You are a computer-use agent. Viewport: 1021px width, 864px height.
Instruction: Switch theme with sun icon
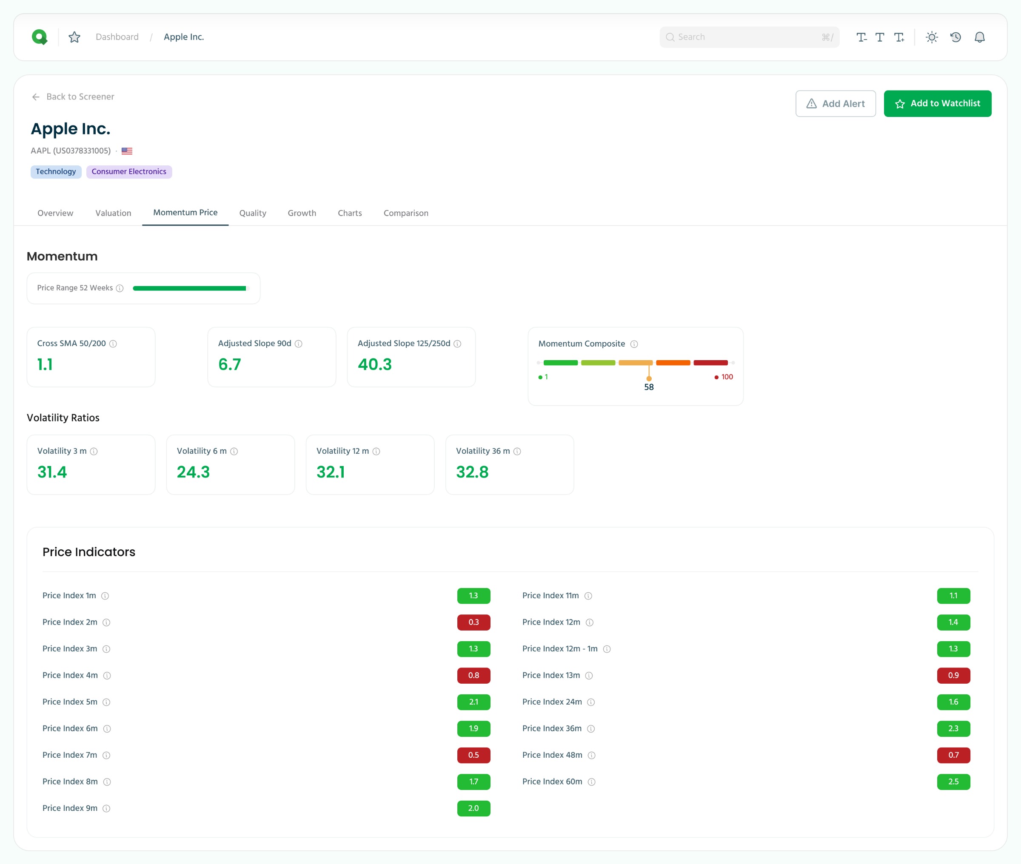932,37
